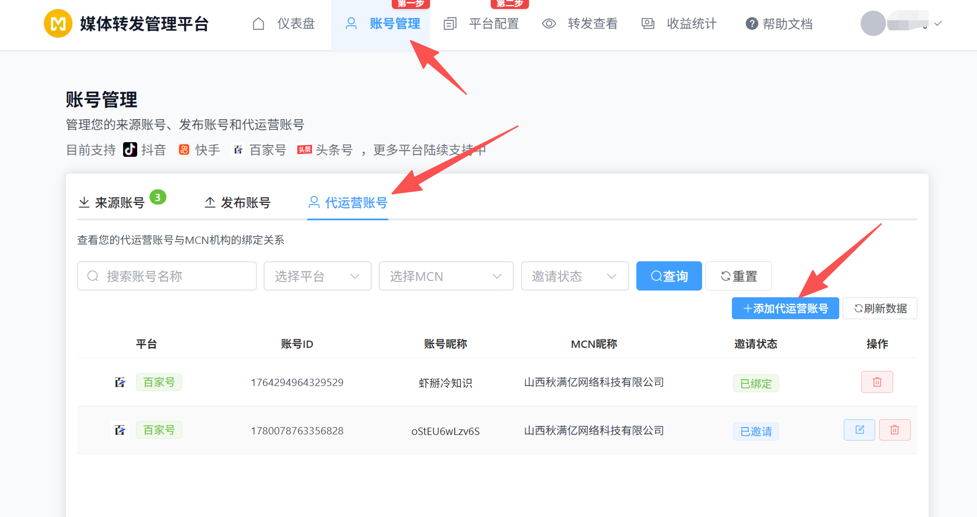Click the 快手 platform icon
Screen dimensions: 977x517
(184, 149)
